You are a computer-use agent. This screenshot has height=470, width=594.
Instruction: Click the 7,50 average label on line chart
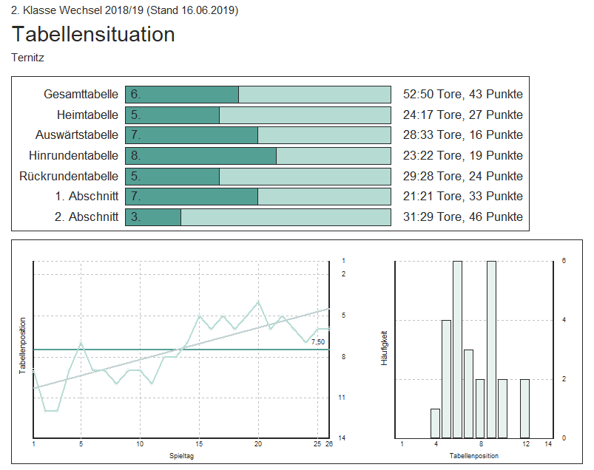[317, 342]
